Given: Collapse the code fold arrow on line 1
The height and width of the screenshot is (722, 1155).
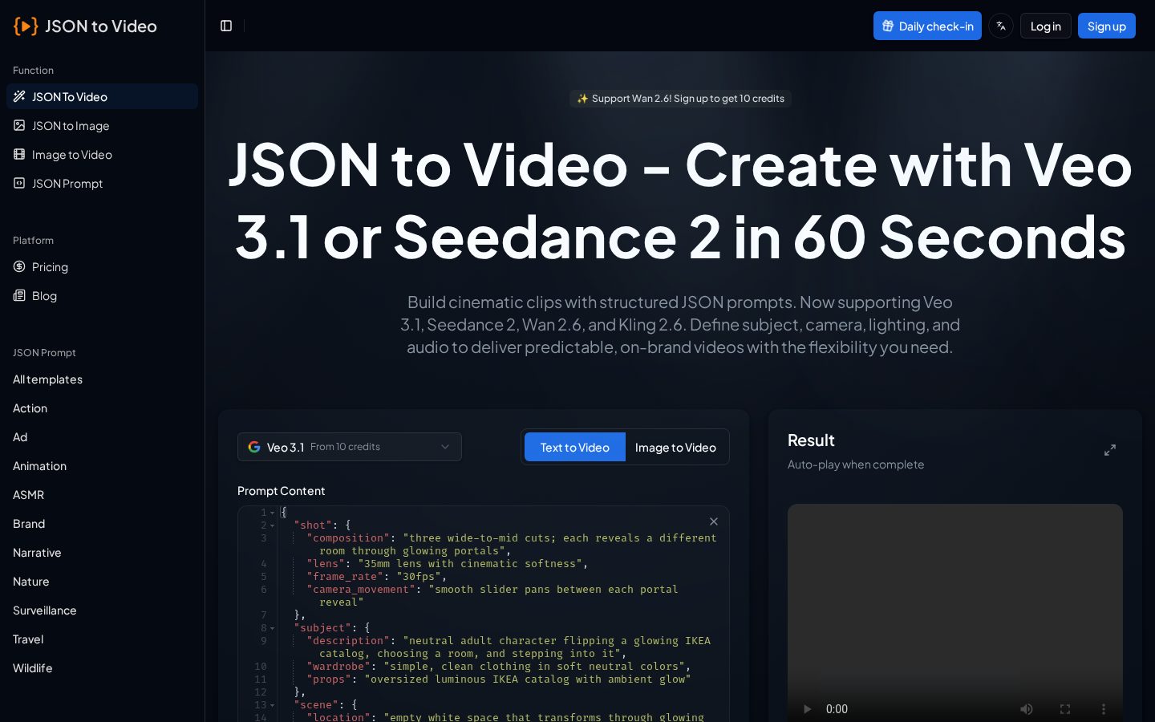Looking at the screenshot, I should [x=273, y=513].
